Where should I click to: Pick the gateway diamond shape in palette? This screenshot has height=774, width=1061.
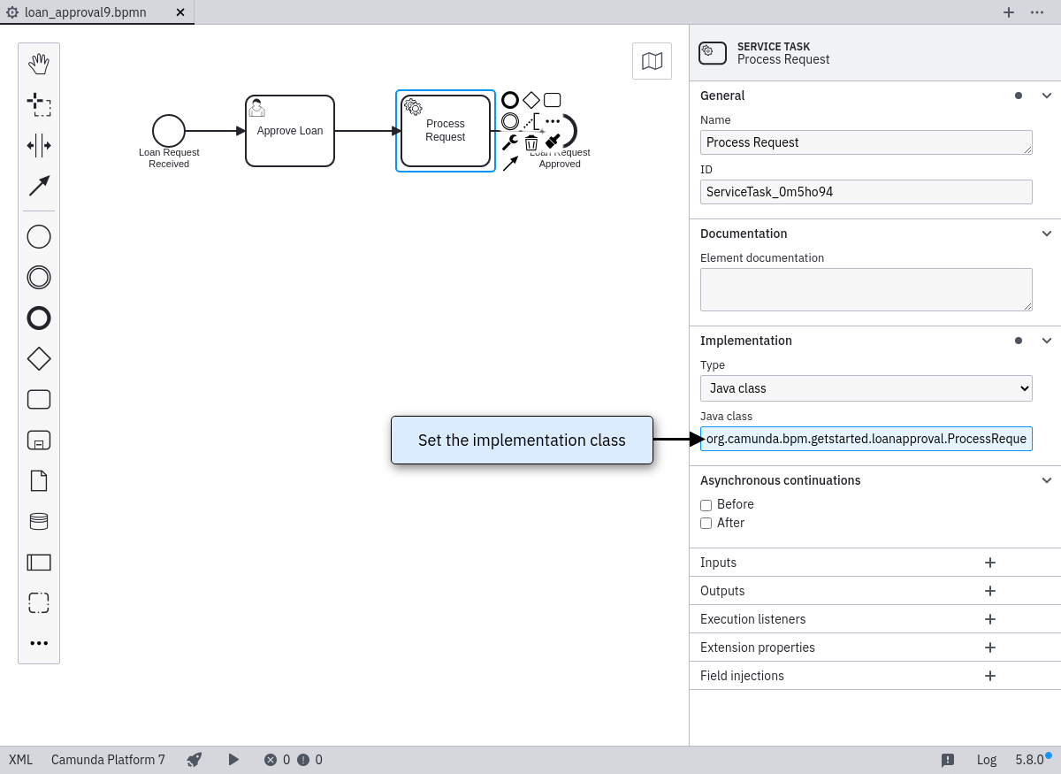(39, 358)
